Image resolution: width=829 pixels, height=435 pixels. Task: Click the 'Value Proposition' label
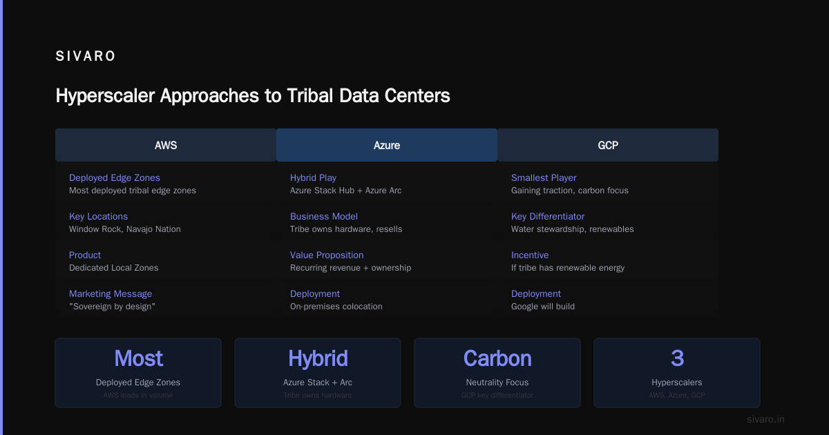coord(327,255)
